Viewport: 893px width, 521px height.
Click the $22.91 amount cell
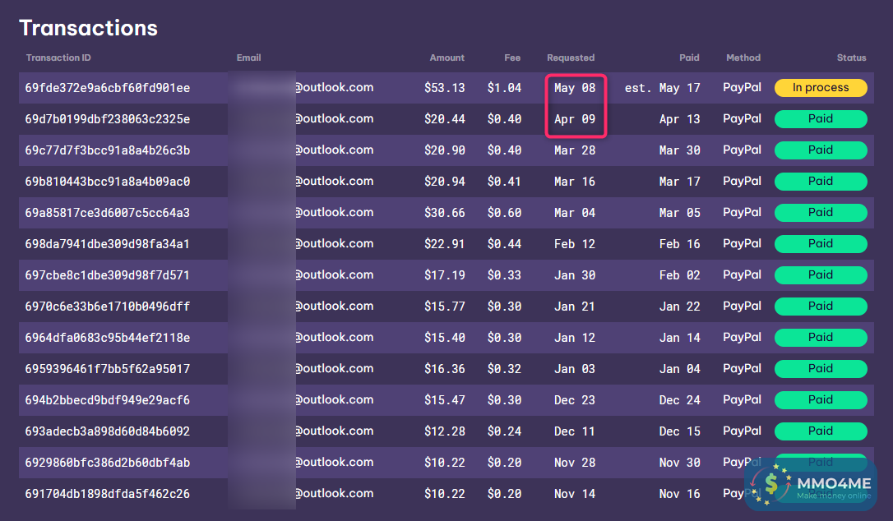point(444,244)
